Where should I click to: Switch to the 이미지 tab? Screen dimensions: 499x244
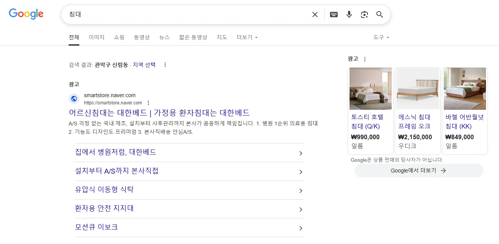(97, 37)
